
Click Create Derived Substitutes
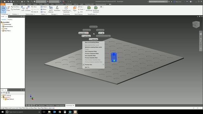click(x=66, y=9)
